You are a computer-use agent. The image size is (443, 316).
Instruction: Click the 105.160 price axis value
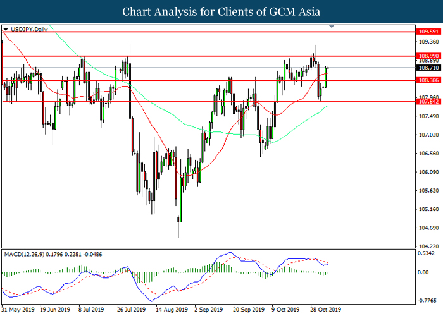point(428,209)
